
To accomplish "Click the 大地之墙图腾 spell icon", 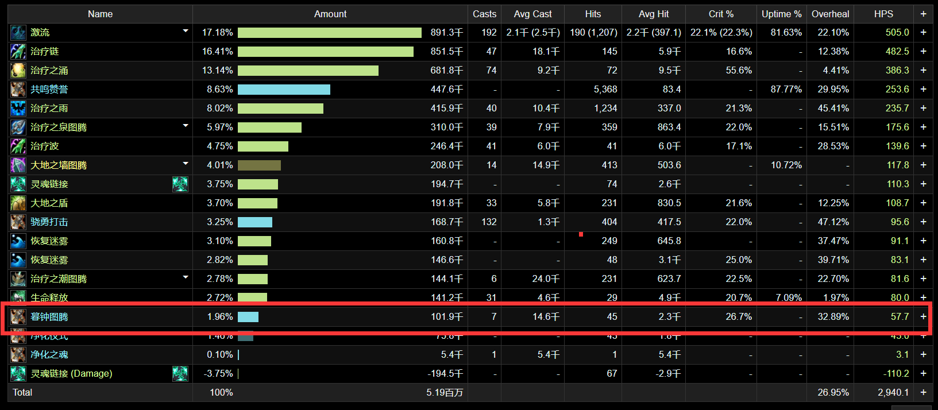I will pos(18,165).
